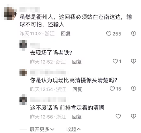Collapse replies with 收起
The image size is (141, 133).
(x=73, y=129)
